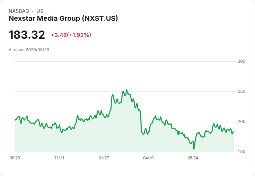
Task: Click the 11/11 date on x-axis
Action: pyautogui.click(x=59, y=158)
